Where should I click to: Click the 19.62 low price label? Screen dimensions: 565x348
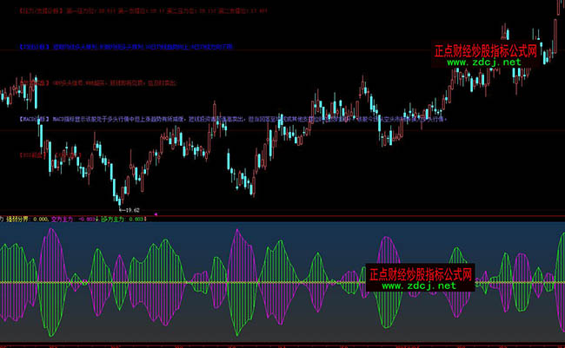(131, 210)
